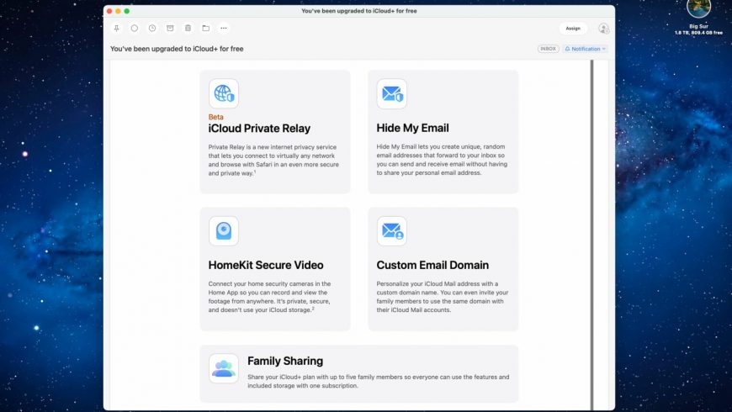Pin the email with the pin icon

pos(116,28)
